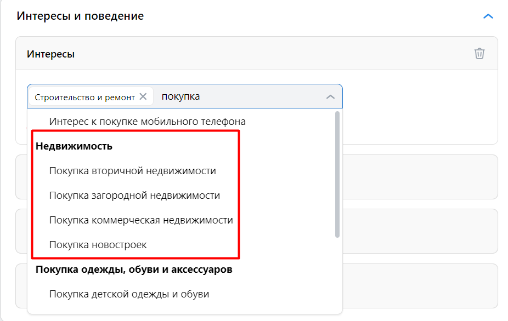Click the search field containing покупка
508x321 pixels.
(240, 96)
